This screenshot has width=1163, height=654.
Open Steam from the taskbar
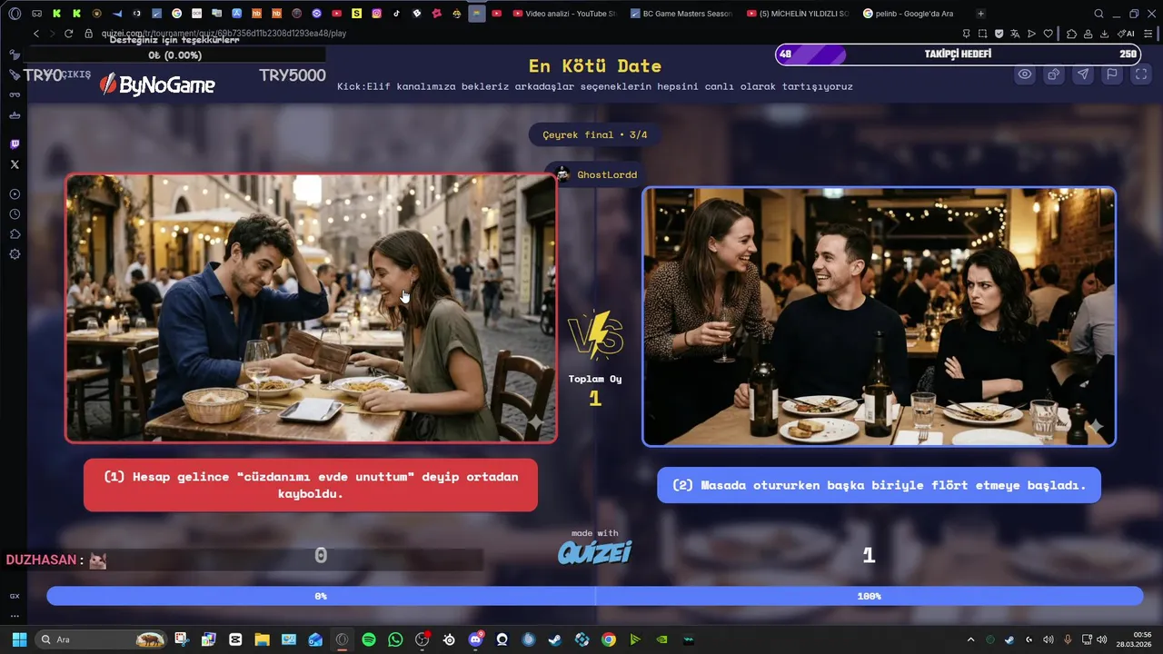[555, 639]
